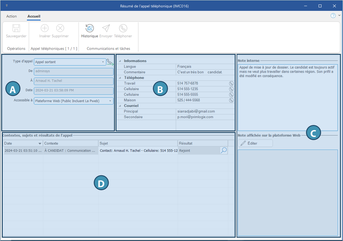The image size is (343, 241).
Task: Call the Travail number 514 757-6878
Action: [231, 83]
